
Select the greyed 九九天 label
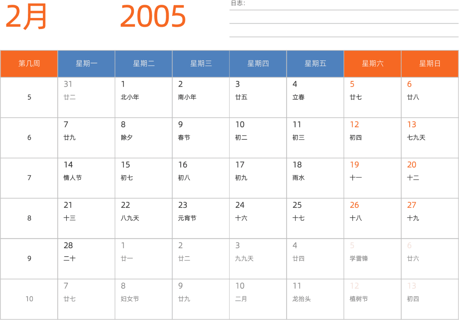(x=244, y=259)
